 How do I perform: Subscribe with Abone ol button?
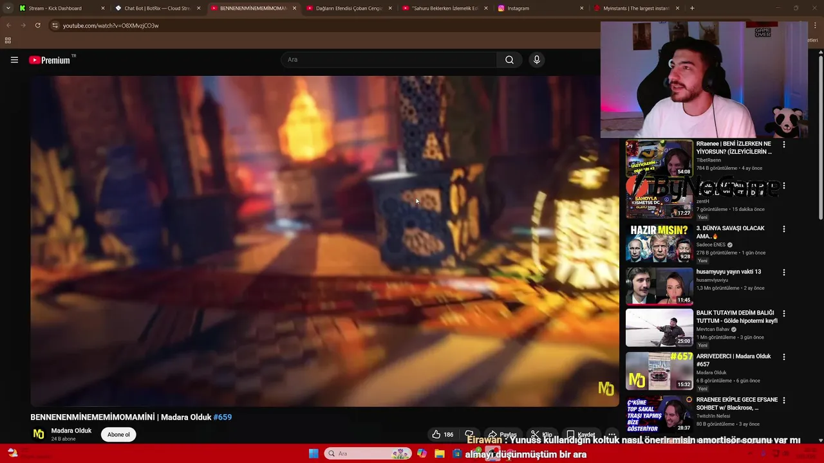118,435
